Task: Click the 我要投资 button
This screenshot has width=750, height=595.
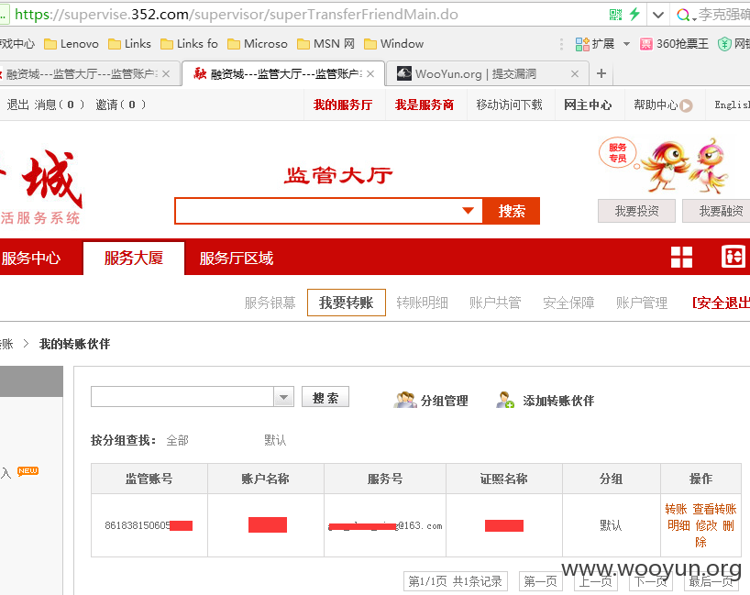Action: [x=636, y=211]
